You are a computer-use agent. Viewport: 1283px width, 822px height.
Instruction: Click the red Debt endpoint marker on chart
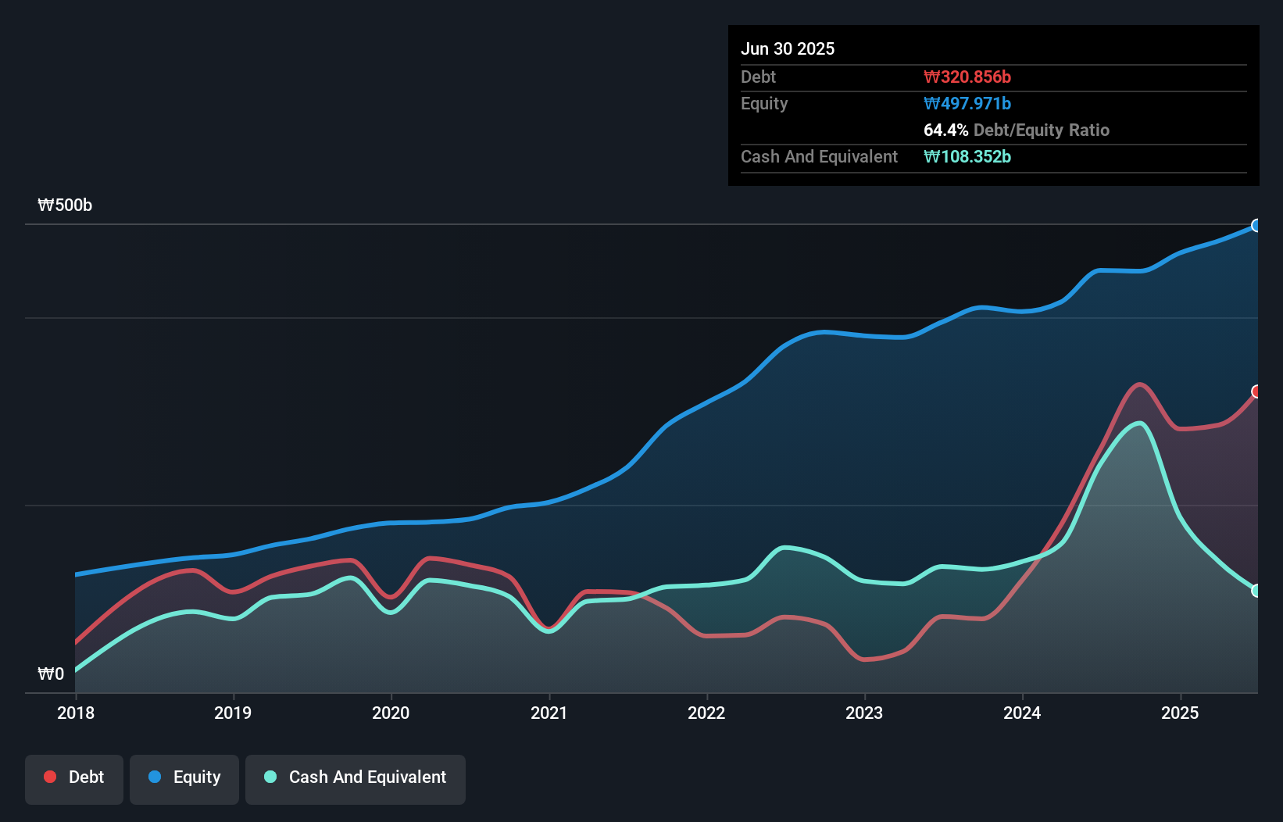coord(1257,391)
